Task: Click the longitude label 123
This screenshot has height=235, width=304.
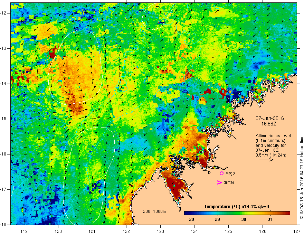Action: (160, 231)
